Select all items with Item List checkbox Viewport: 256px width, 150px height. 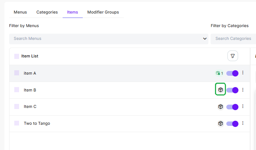click(x=16, y=56)
